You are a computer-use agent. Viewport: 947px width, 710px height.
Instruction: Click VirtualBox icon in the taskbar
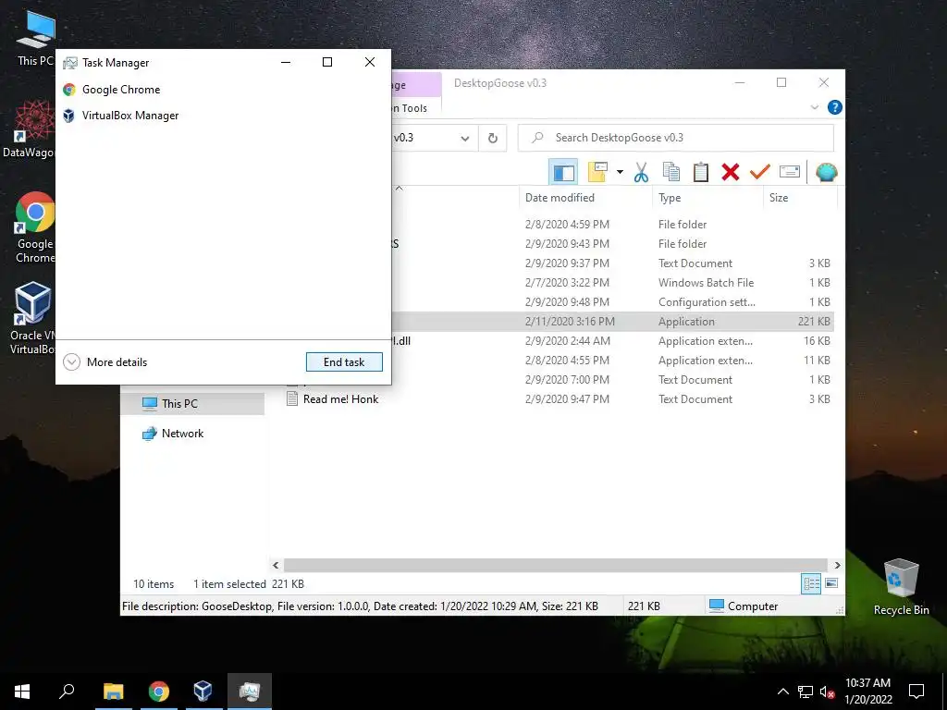coord(203,692)
